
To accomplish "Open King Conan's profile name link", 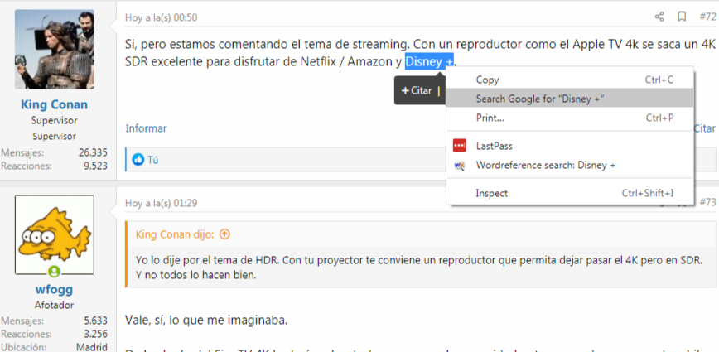I will click(x=54, y=104).
